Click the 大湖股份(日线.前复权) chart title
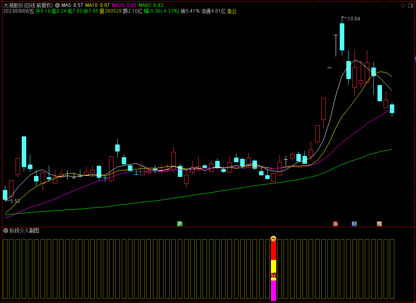 coord(28,5)
